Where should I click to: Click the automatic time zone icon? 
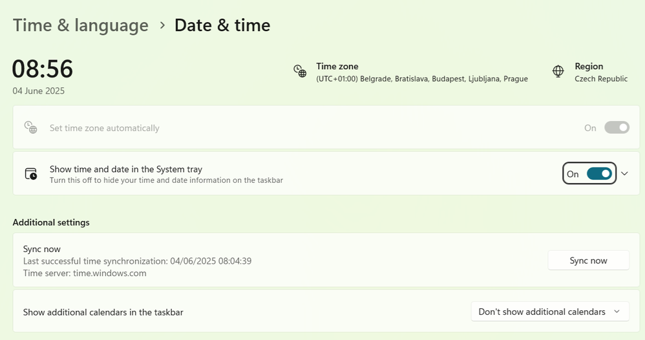tap(30, 127)
